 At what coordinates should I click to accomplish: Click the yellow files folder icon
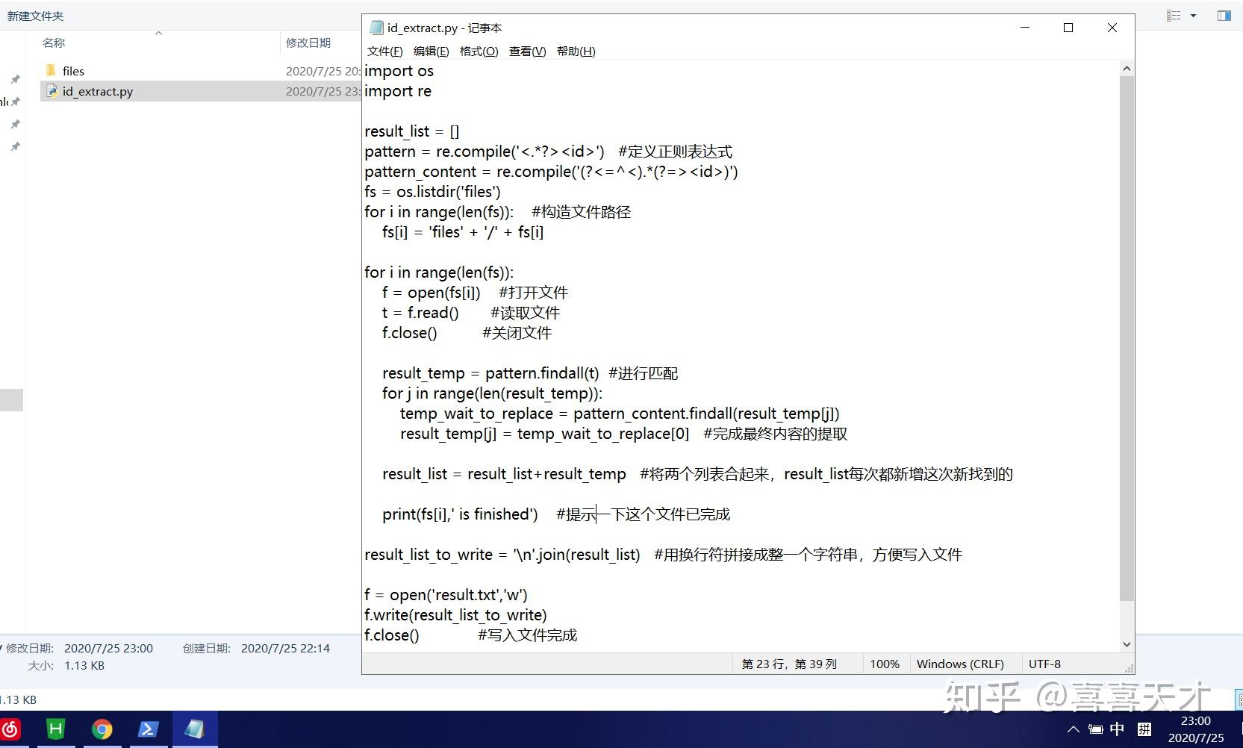51,70
